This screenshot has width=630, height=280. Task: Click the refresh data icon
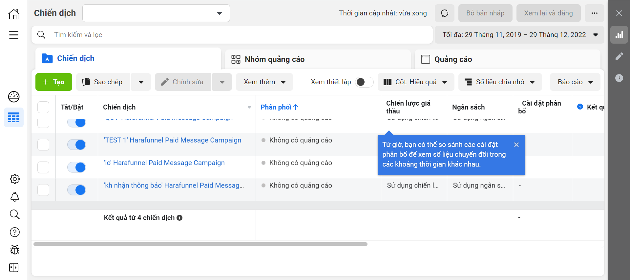444,13
